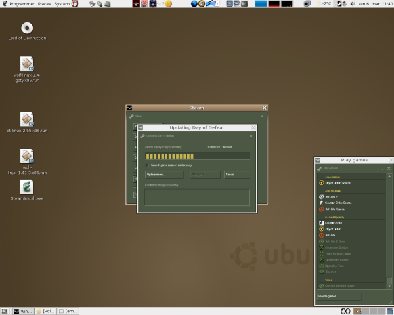Click the show desktop icon in bottom panel

5,311
